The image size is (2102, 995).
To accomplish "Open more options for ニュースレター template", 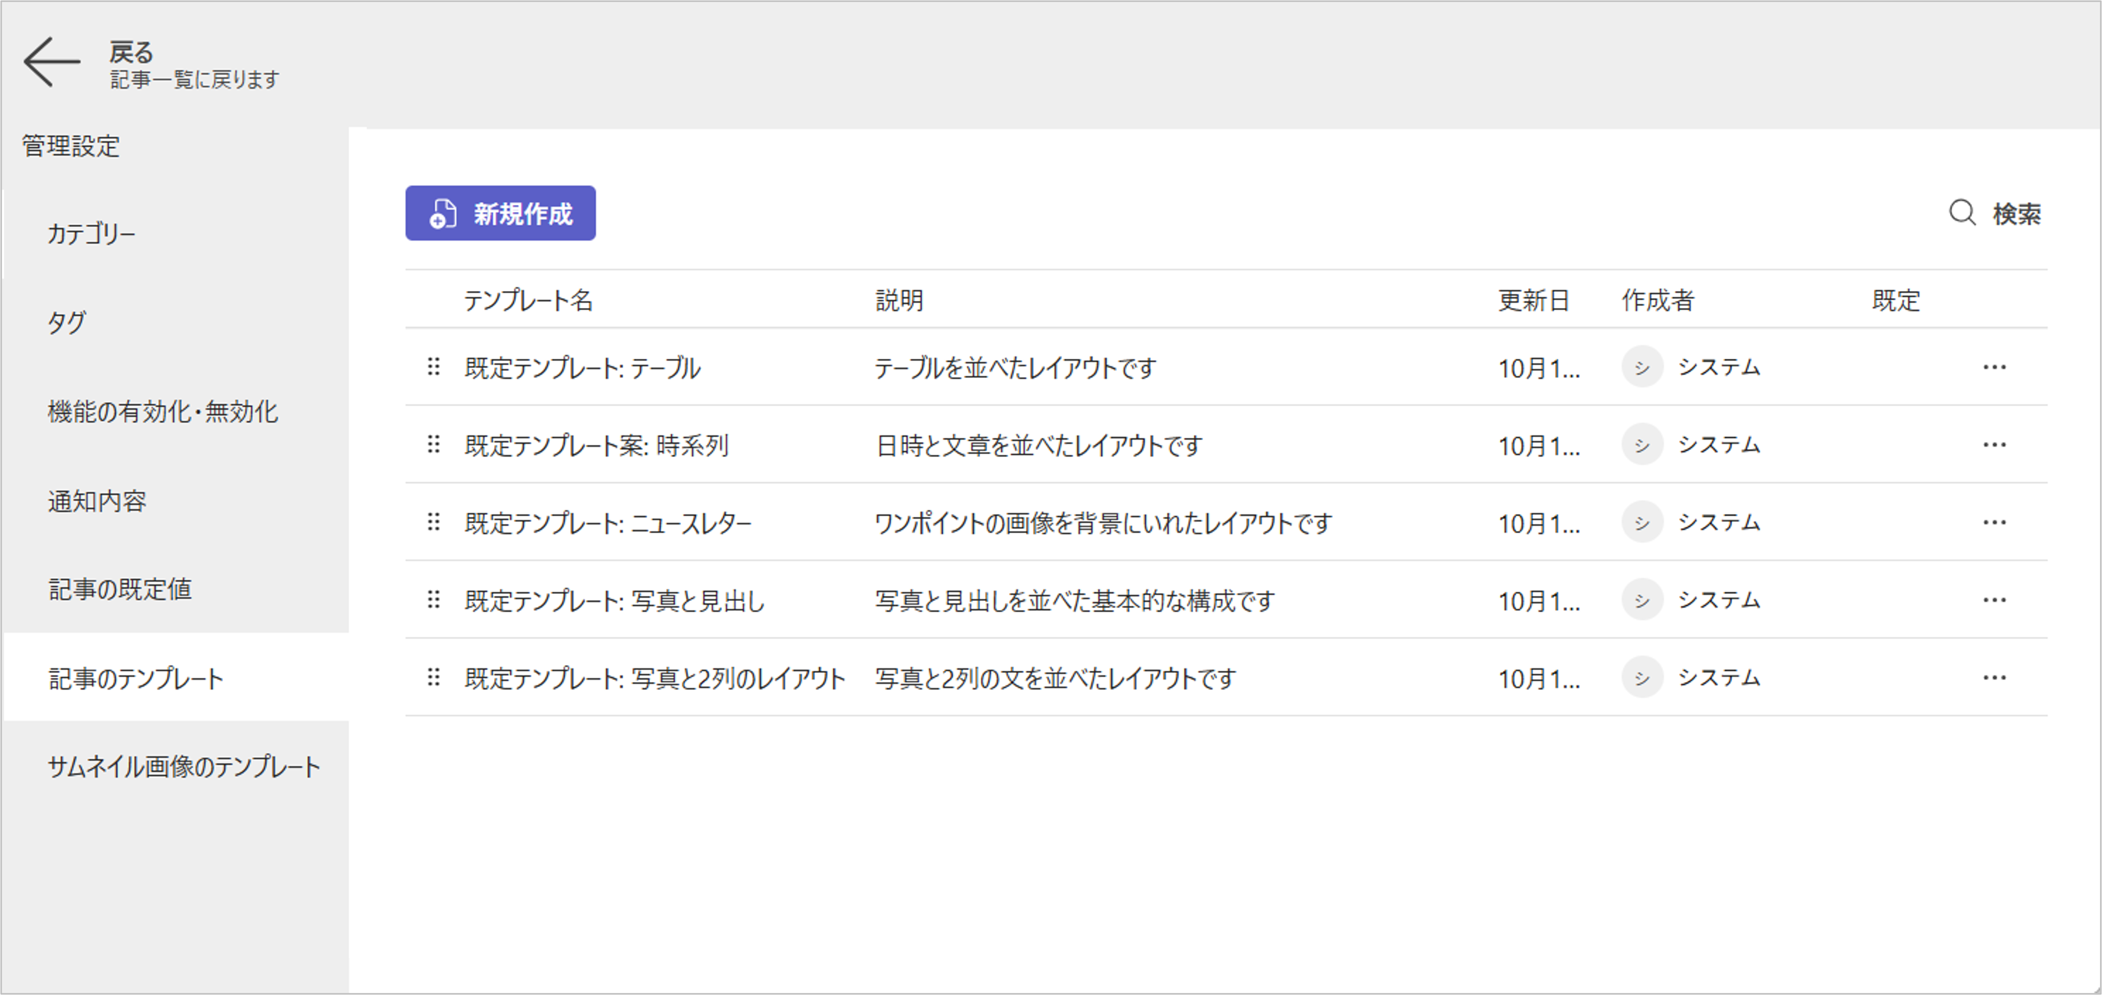I will [x=1994, y=522].
